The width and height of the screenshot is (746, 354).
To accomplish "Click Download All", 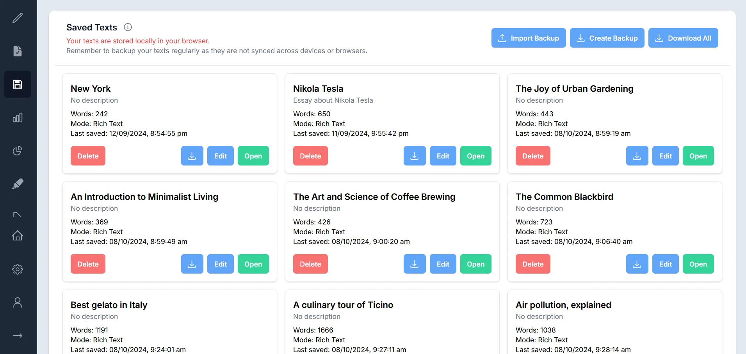I will (684, 38).
